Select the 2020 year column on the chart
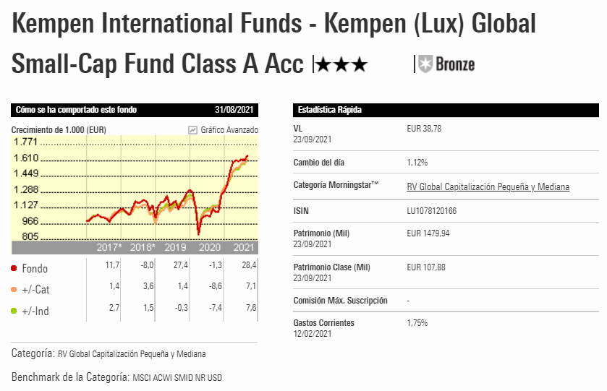Viewport: 607px width, 391px height. 210,248
